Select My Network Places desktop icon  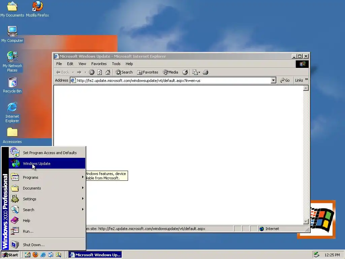coord(12,62)
